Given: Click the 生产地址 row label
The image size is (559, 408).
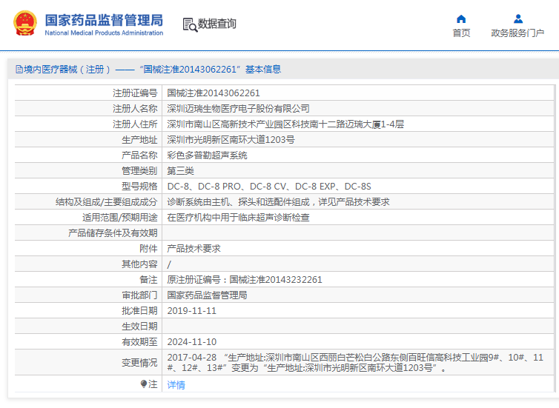Looking at the screenshot, I should (x=139, y=140).
